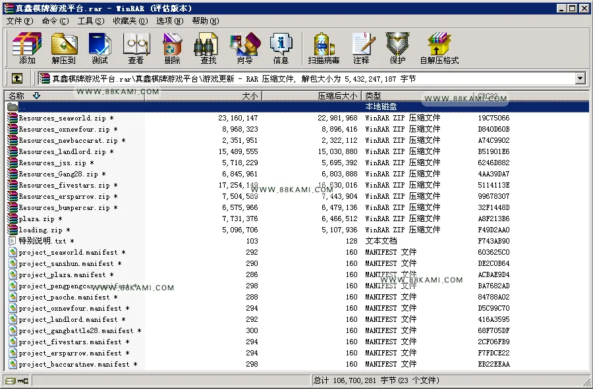Select Resources_ersparrow.zip row
Screen dimensions: 593x389
tap(297, 196)
